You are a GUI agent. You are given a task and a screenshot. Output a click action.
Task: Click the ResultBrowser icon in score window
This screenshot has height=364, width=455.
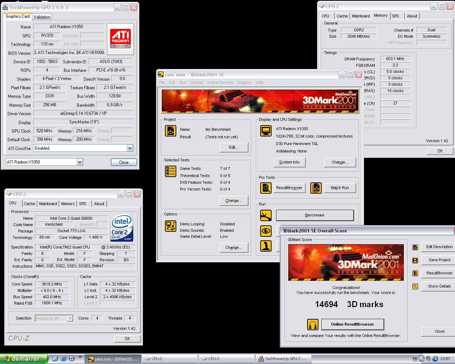[415, 273]
